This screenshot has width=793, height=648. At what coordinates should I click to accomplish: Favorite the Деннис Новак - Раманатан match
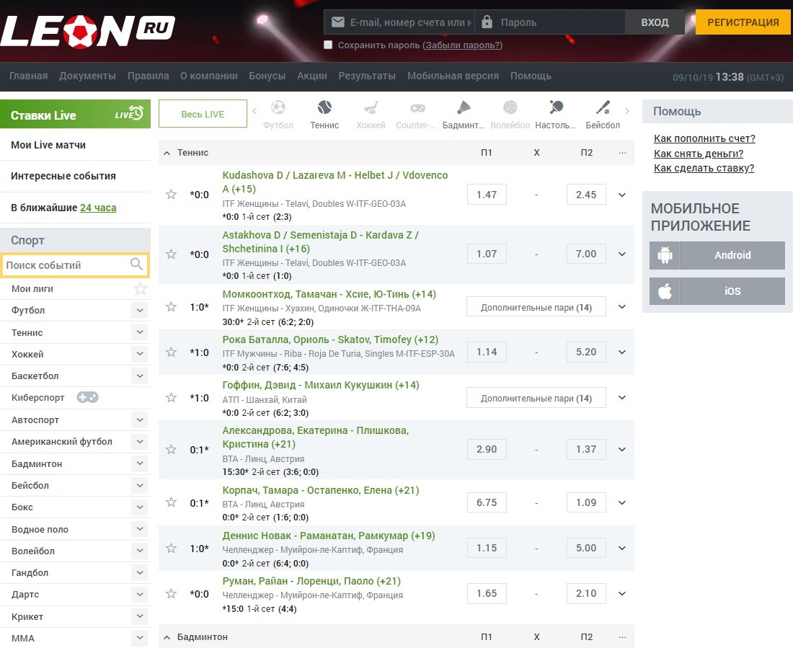click(171, 549)
